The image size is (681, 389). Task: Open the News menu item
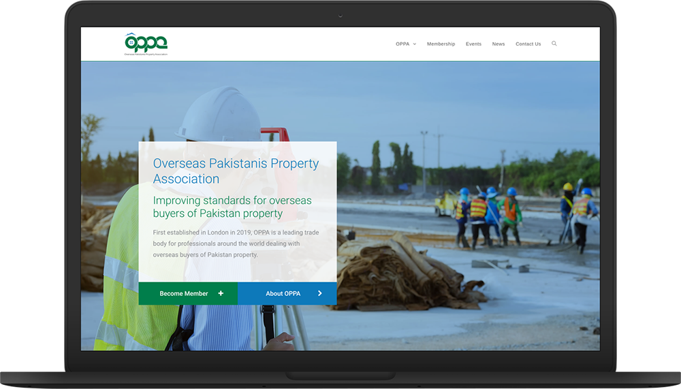pyautogui.click(x=498, y=44)
